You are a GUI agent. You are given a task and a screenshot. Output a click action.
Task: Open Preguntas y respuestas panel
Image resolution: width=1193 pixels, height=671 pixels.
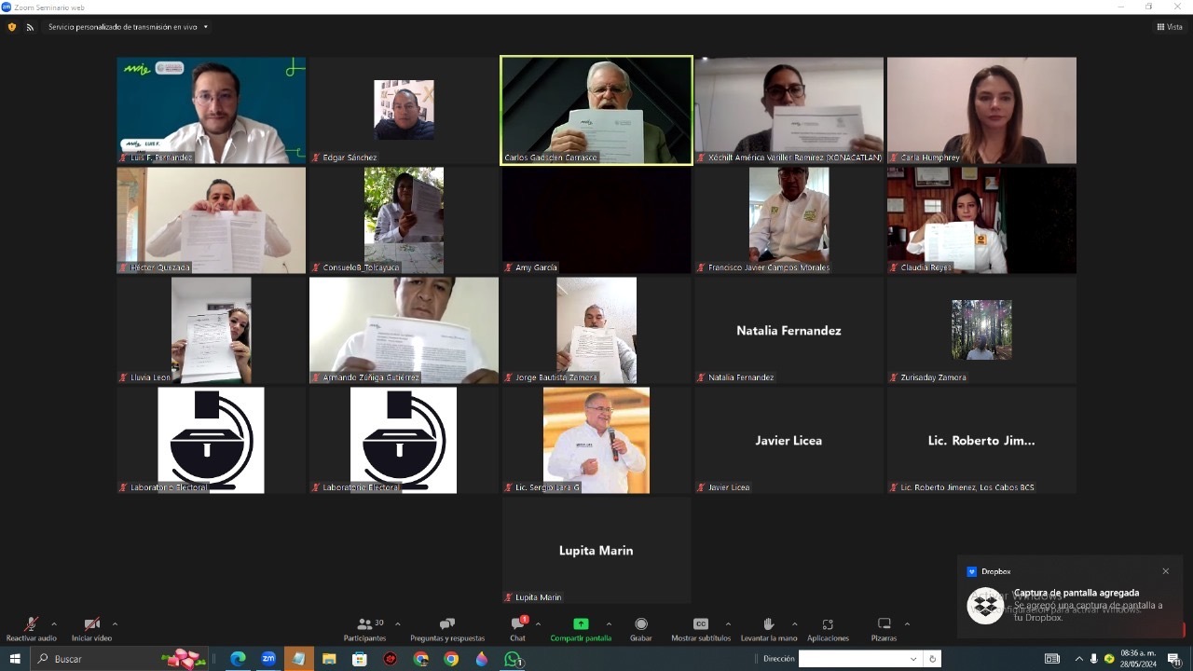447,624
